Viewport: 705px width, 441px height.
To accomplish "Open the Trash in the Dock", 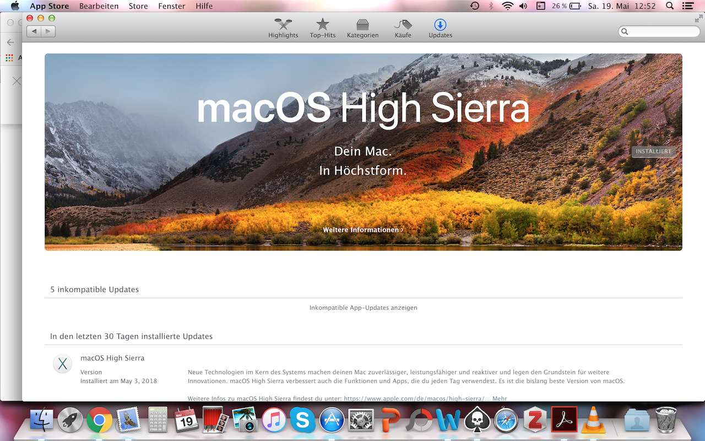I will 666,420.
